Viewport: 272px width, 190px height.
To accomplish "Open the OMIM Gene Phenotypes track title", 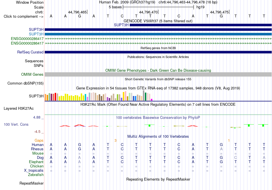I will click(158, 70).
